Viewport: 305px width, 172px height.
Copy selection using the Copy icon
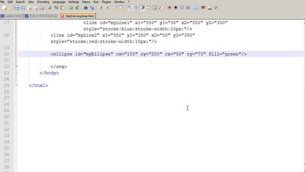click(56, 8)
